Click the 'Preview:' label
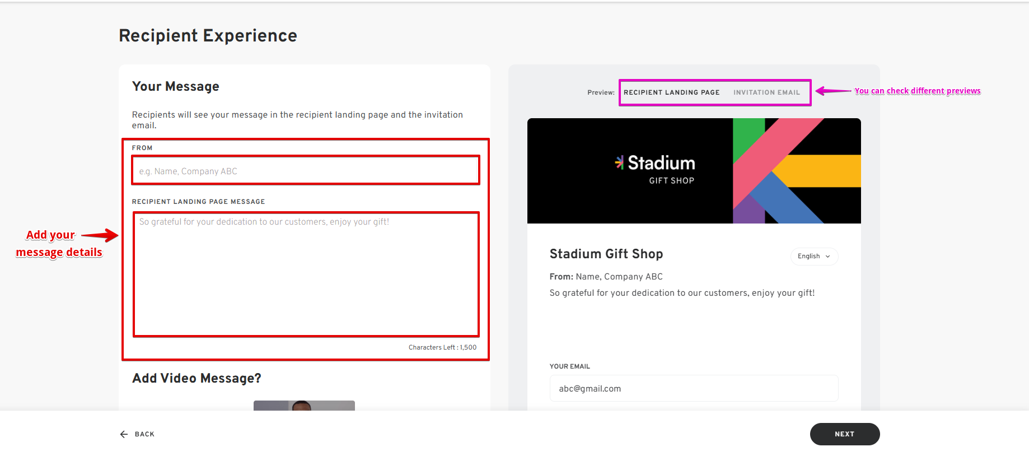 click(601, 92)
